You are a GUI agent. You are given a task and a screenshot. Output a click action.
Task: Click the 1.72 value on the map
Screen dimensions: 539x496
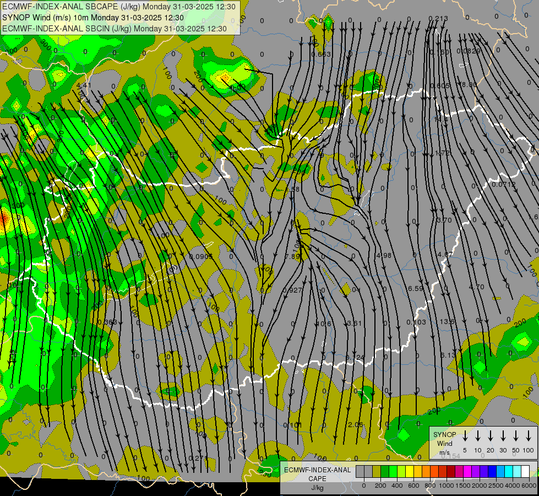tap(442, 153)
